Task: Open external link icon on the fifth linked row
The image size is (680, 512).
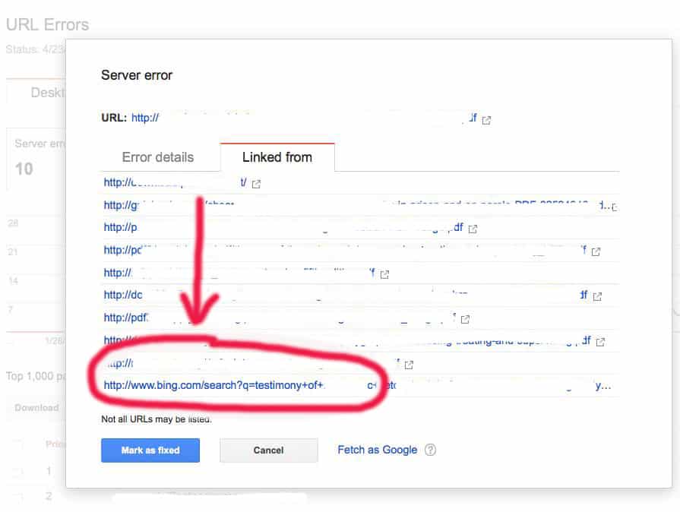Action: point(384,274)
